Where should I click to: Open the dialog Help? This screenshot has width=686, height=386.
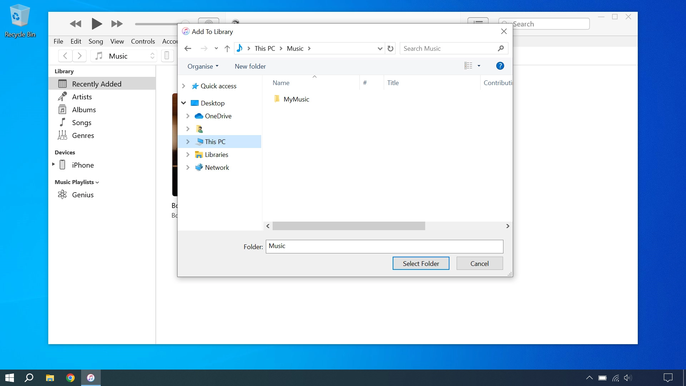[x=500, y=66]
